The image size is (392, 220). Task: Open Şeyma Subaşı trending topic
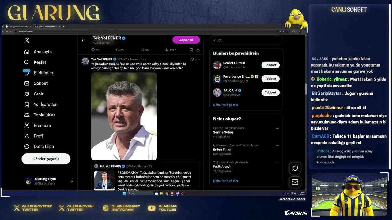point(224,132)
